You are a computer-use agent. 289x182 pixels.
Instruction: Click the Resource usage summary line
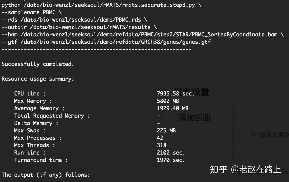[x=38, y=79]
